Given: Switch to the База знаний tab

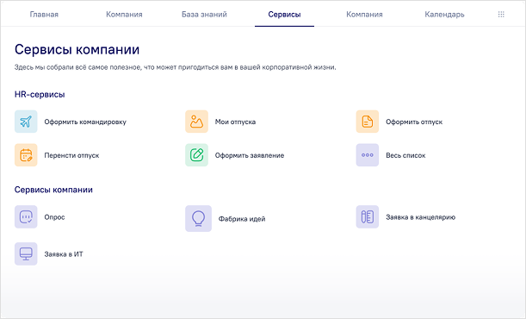Looking at the screenshot, I should pos(204,15).
